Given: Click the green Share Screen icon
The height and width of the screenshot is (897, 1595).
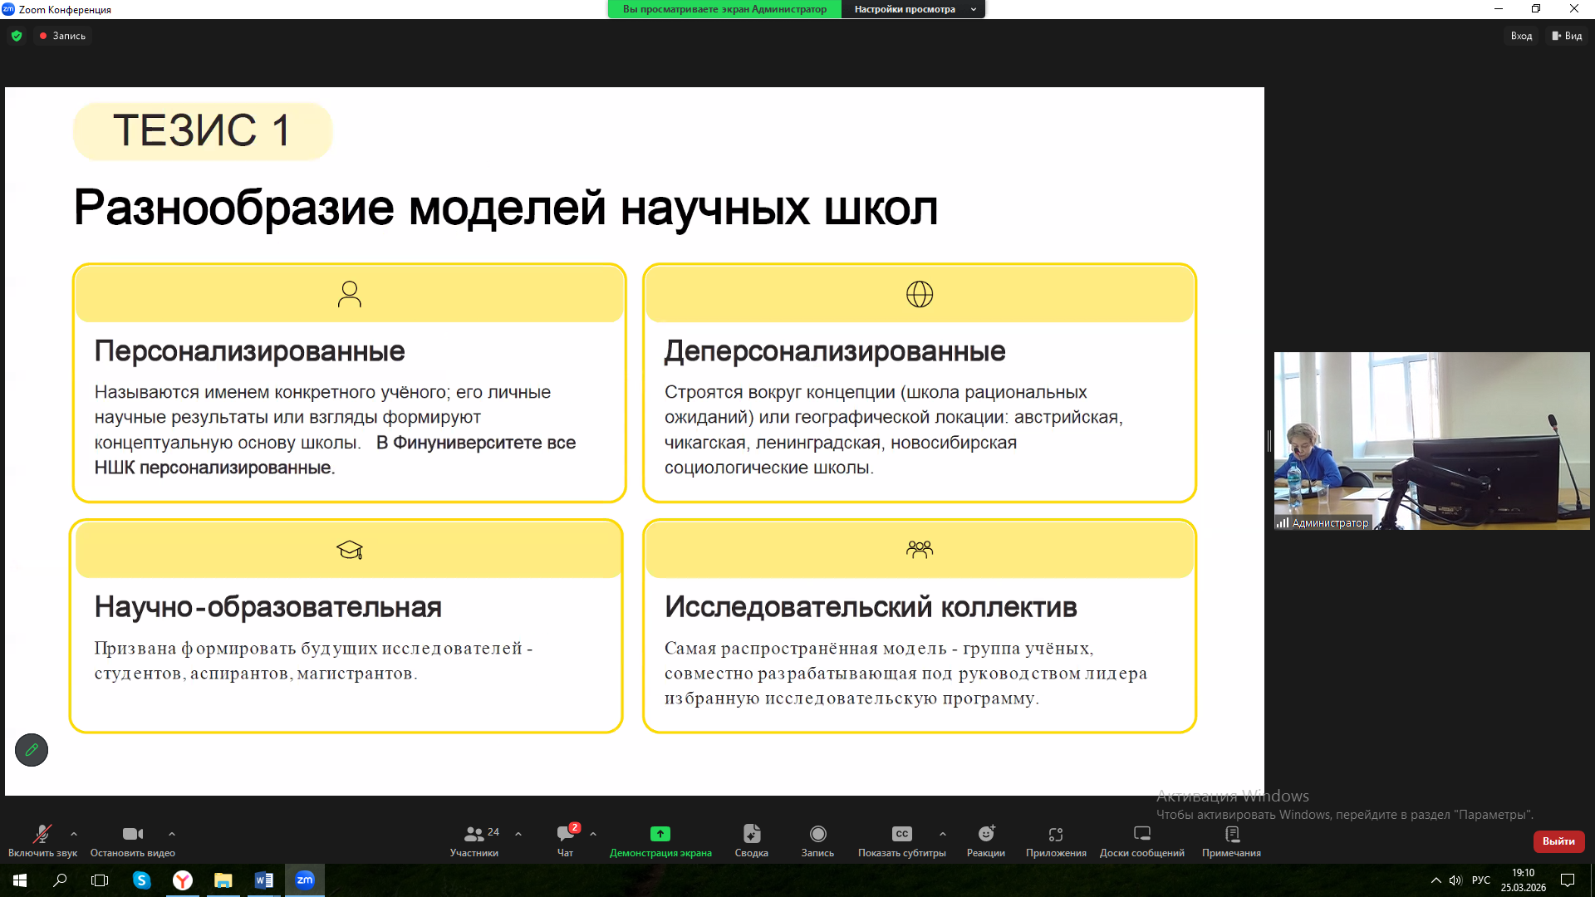Looking at the screenshot, I should (x=660, y=834).
